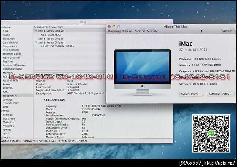The width and height of the screenshot is (237, 167).
Task: Select Ethernet Cards in the sidebar
Action: 12,54
